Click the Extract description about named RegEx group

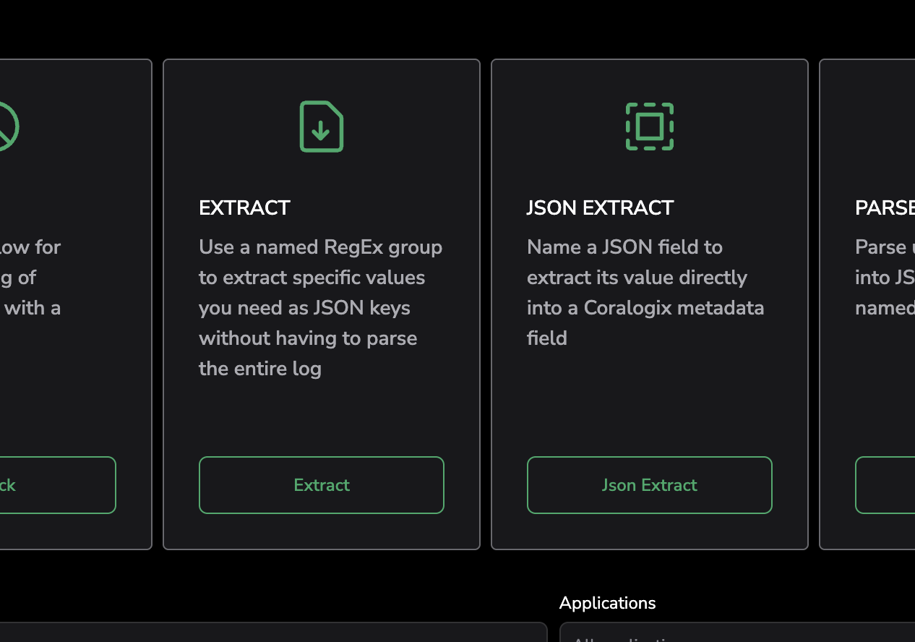click(x=321, y=308)
